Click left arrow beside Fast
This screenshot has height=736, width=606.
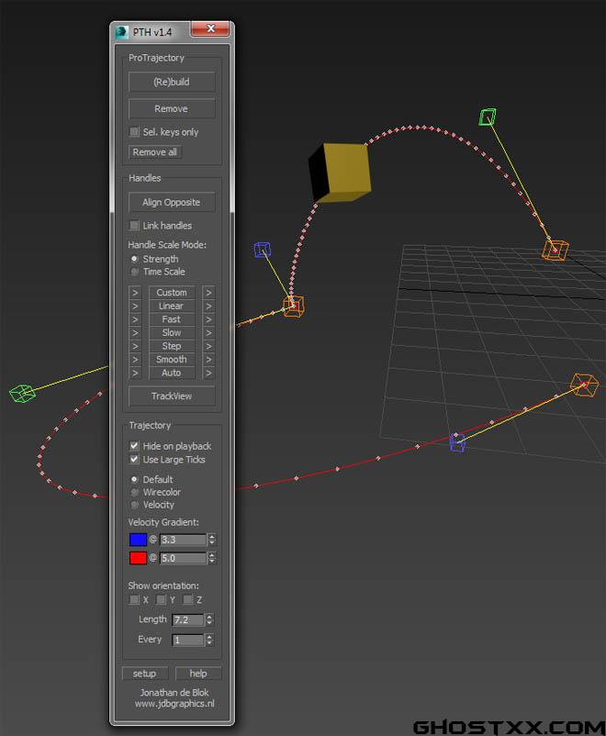coord(135,319)
